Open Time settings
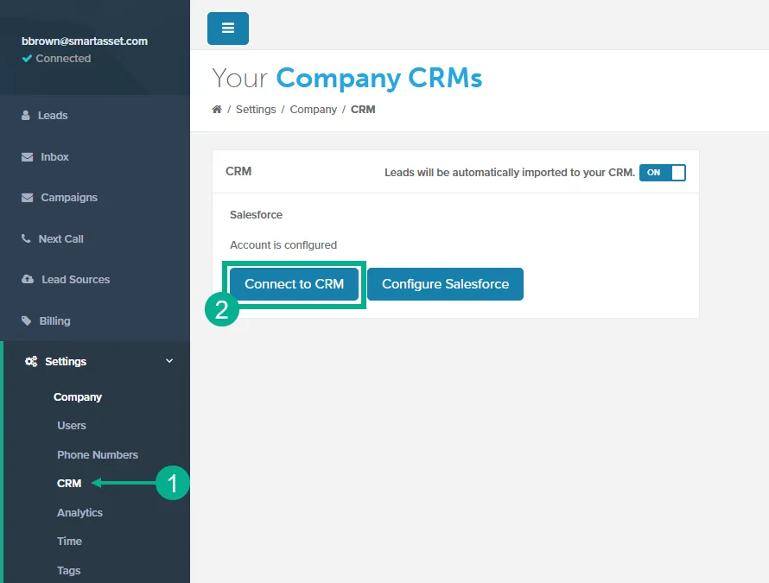The height and width of the screenshot is (583, 769). coord(70,542)
